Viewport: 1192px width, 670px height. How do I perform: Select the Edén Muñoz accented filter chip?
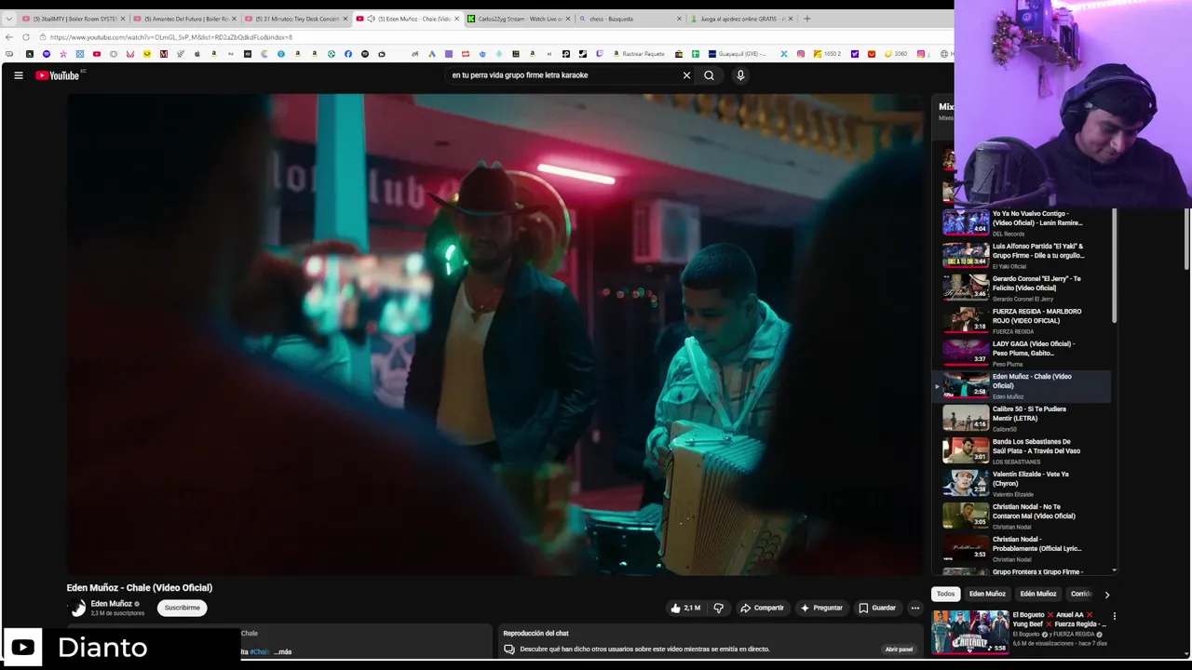(1037, 594)
